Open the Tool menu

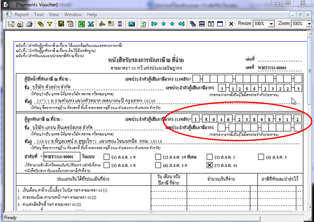coord(38,15)
